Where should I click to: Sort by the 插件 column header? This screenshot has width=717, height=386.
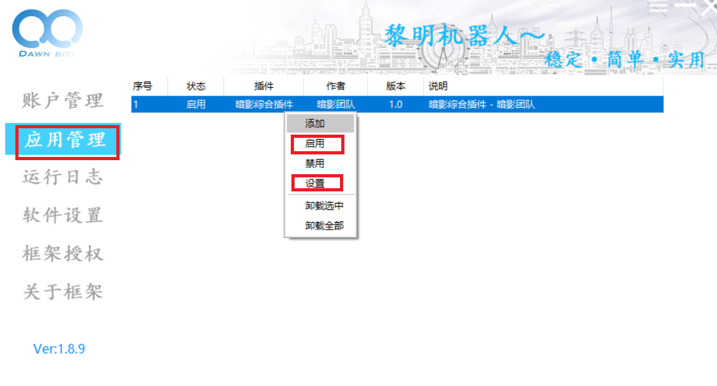point(264,86)
